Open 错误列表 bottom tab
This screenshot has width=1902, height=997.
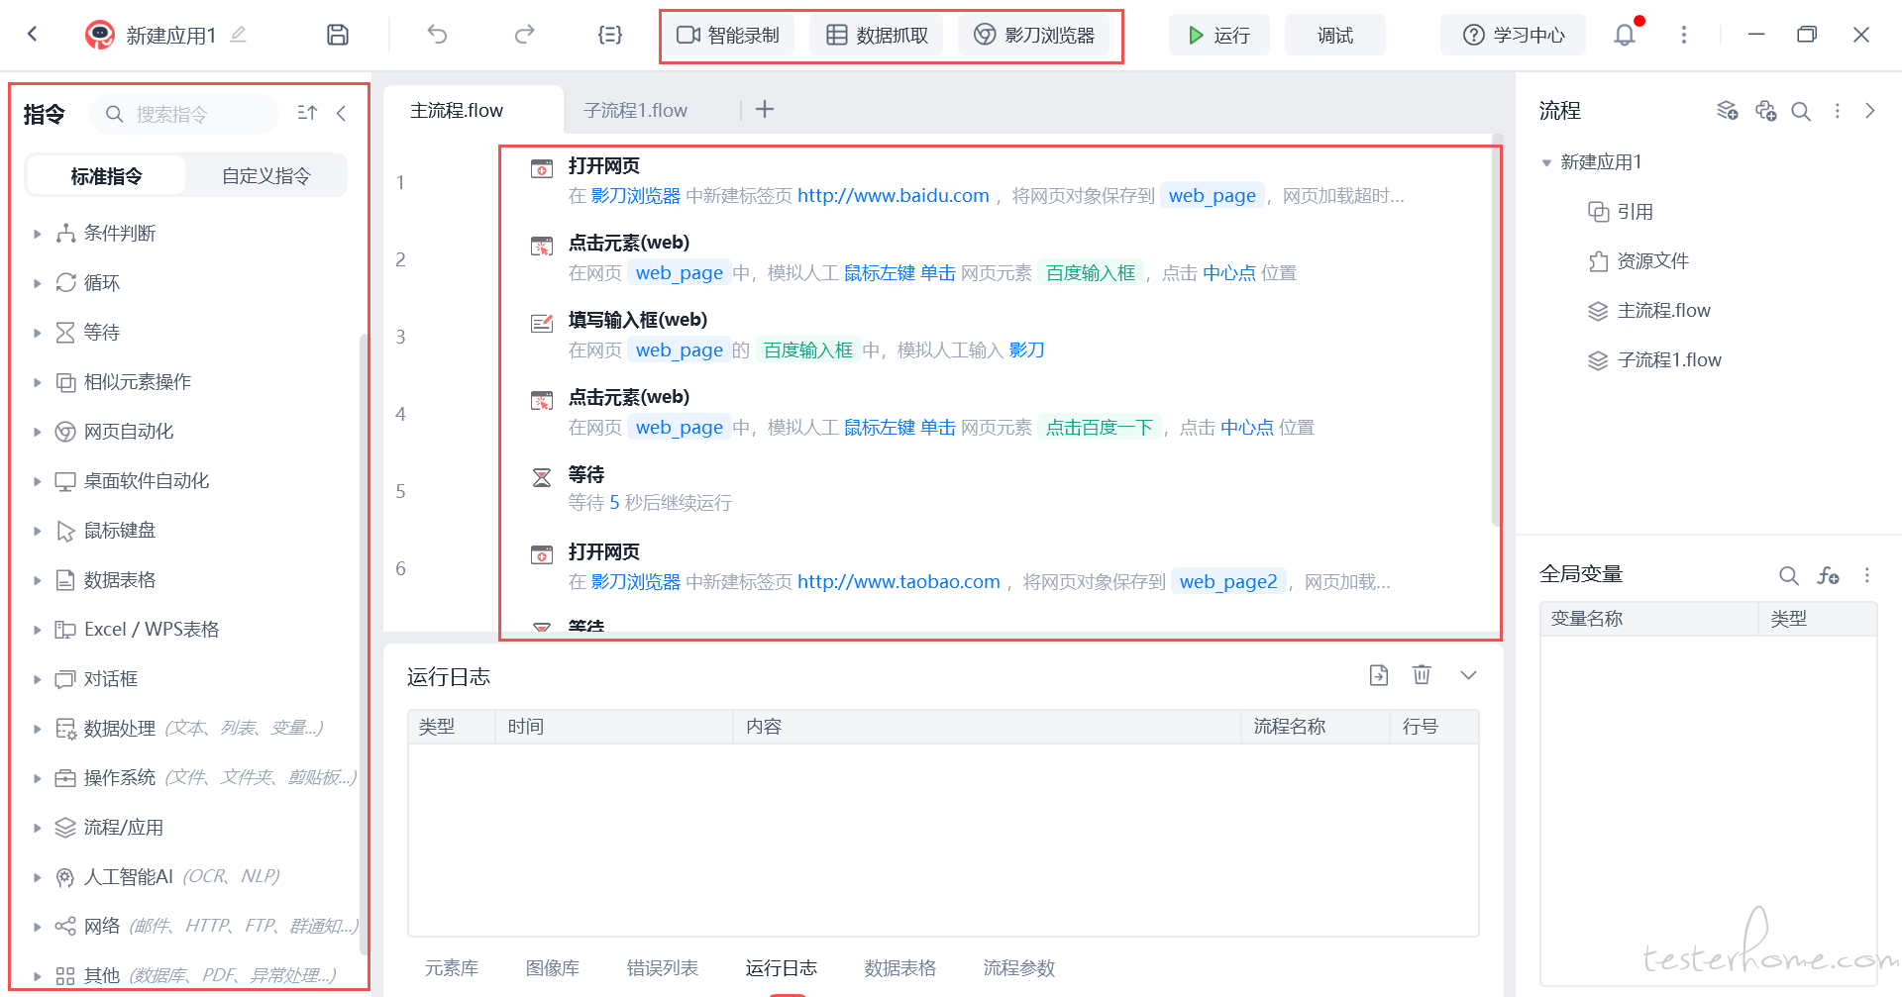(x=663, y=968)
